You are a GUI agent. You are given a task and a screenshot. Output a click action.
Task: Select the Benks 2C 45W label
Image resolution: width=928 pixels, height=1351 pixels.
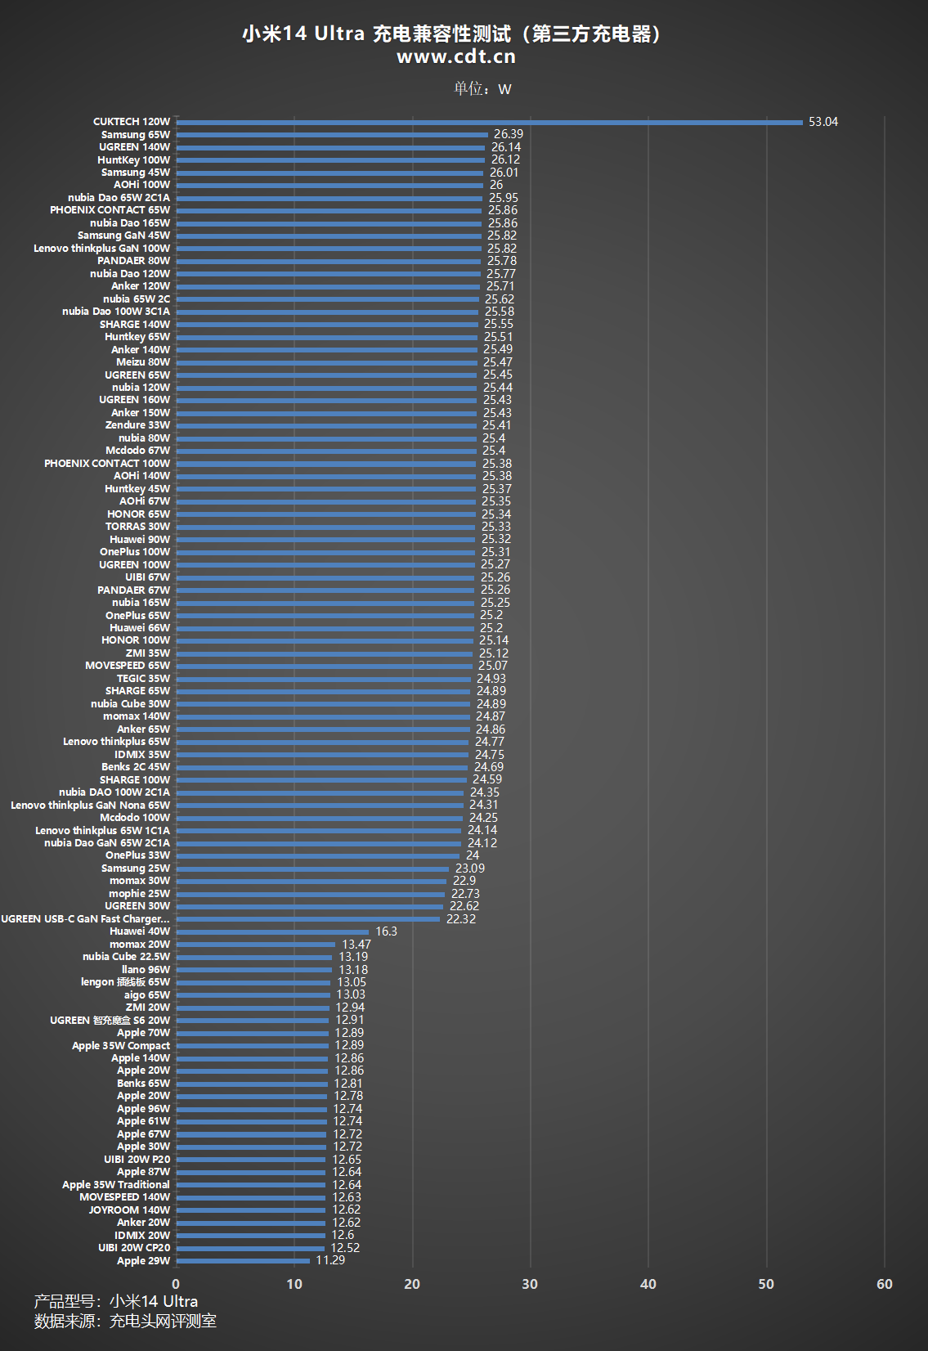[x=136, y=767]
